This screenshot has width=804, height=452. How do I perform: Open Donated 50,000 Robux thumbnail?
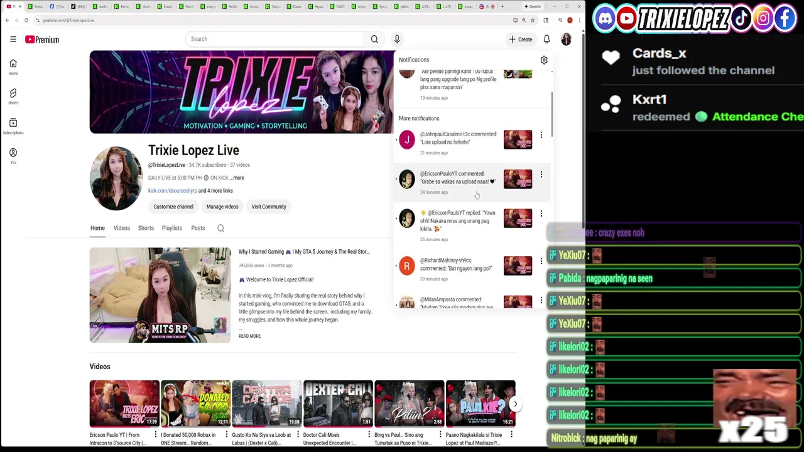[x=195, y=404]
